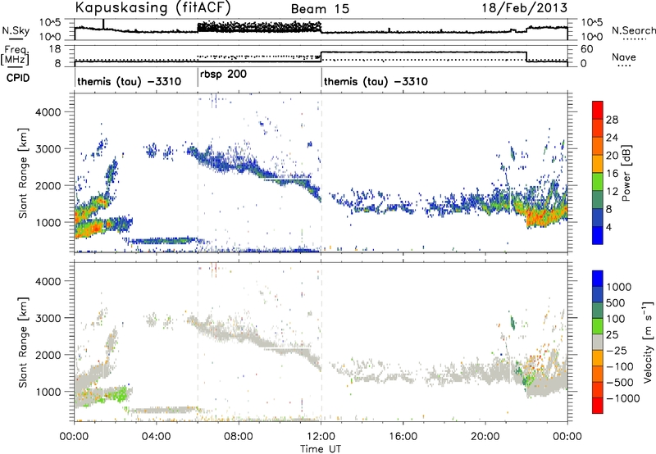Pick the bright blue bottom segment of the Power colorbar

(598, 235)
